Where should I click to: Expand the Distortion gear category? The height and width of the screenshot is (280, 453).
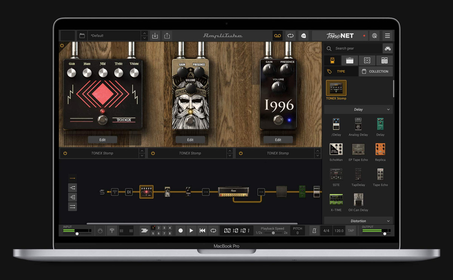tap(358, 221)
